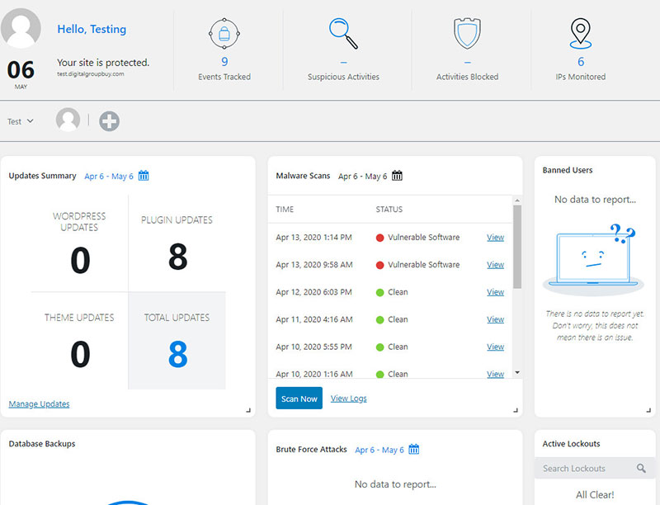Click the Malware Scans list scrollbar down arrow
Screen dimensions: 660x505
[517, 372]
